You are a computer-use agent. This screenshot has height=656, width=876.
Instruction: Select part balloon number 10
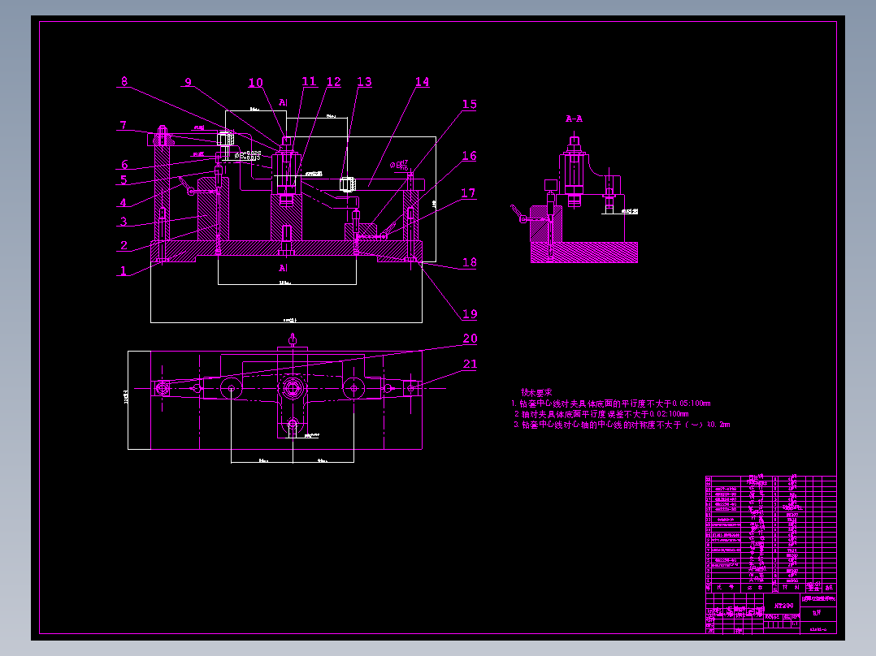(x=255, y=83)
